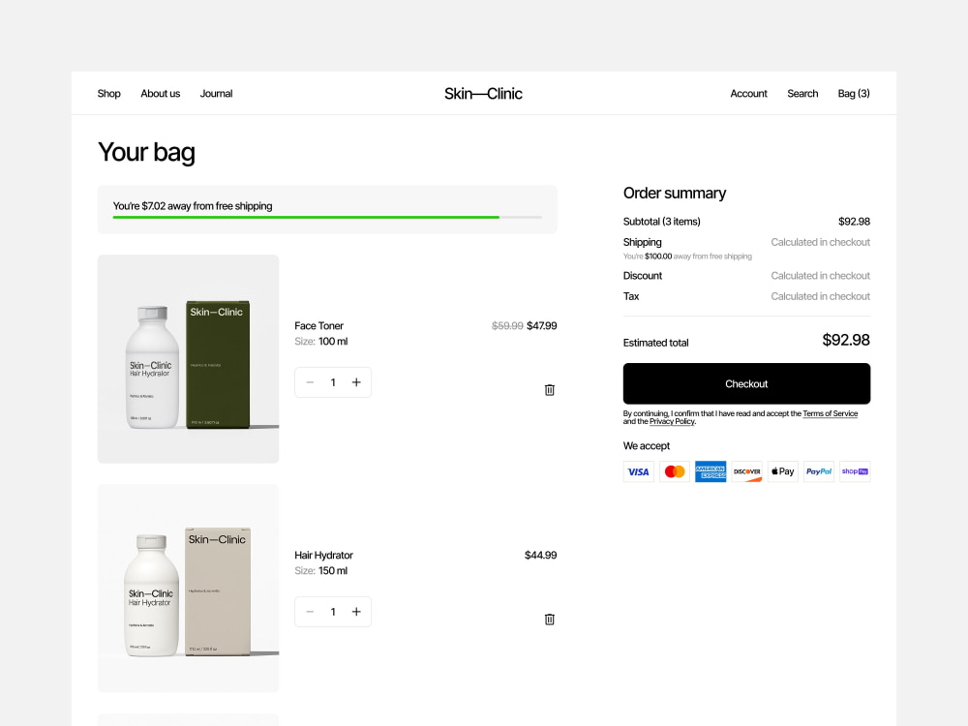Viewport: 968px width, 726px height.
Task: Select the Mastercard payment icon
Action: coord(675,471)
